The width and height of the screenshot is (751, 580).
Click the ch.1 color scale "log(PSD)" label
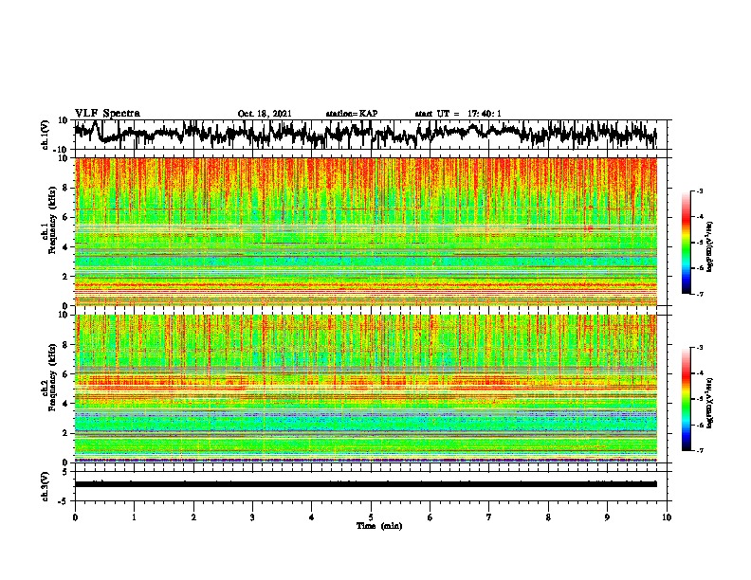(710, 247)
